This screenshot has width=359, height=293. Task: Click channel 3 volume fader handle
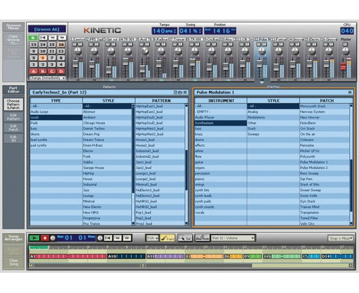[x=109, y=70]
